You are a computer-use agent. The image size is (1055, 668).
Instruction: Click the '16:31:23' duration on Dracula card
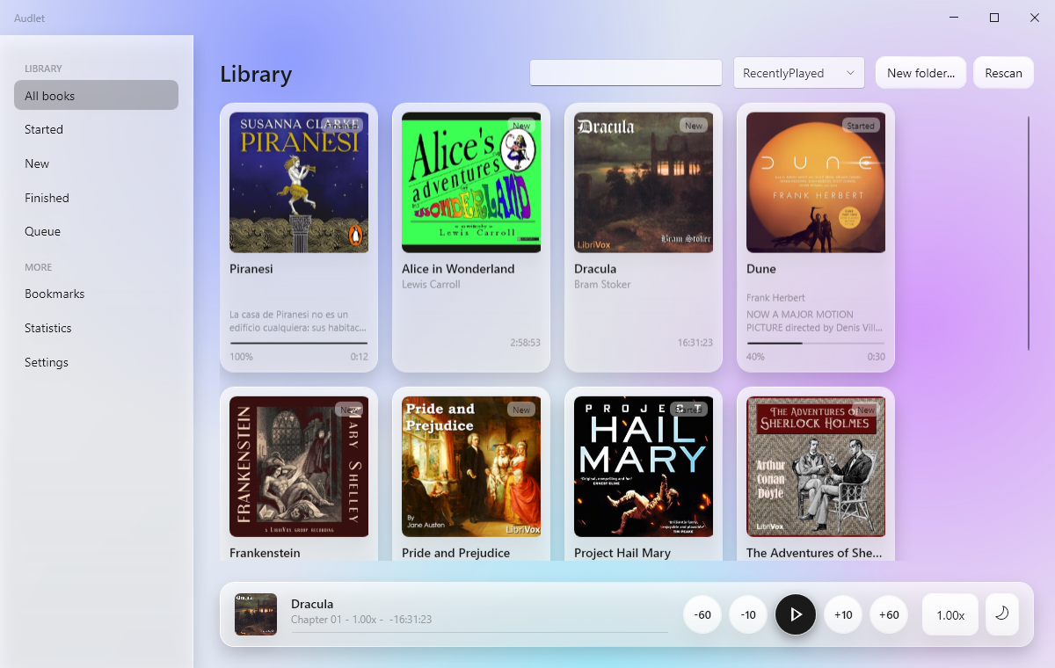[x=695, y=343]
